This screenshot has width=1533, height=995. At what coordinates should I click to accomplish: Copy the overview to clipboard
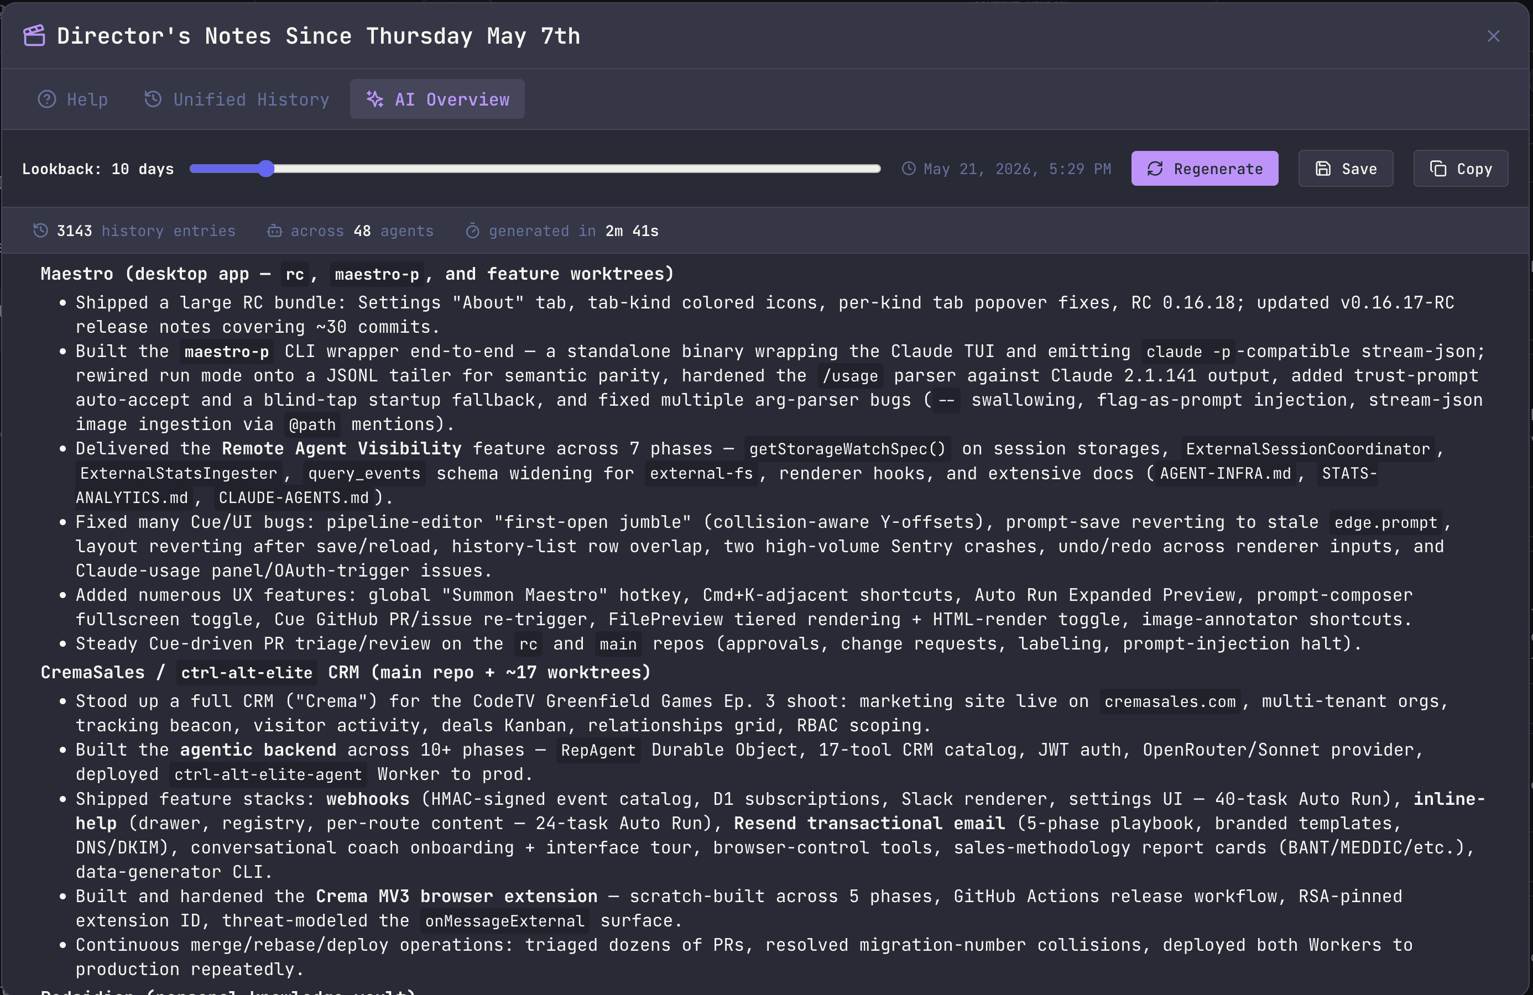(1460, 169)
